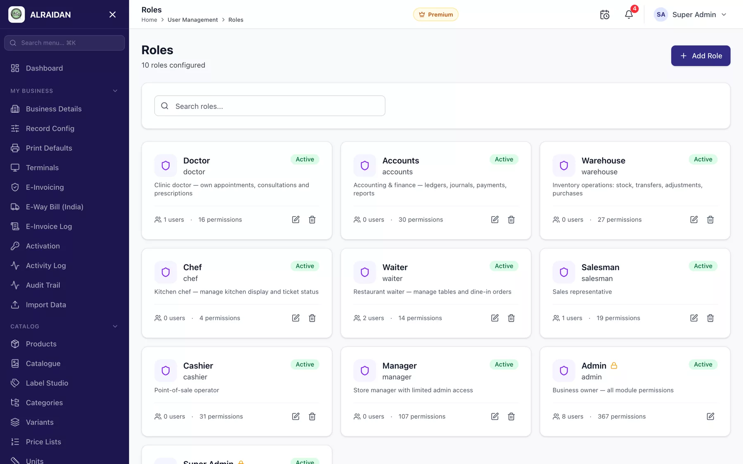This screenshot has width=743, height=464.
Task: Click the Premium badge
Action: pyautogui.click(x=435, y=14)
